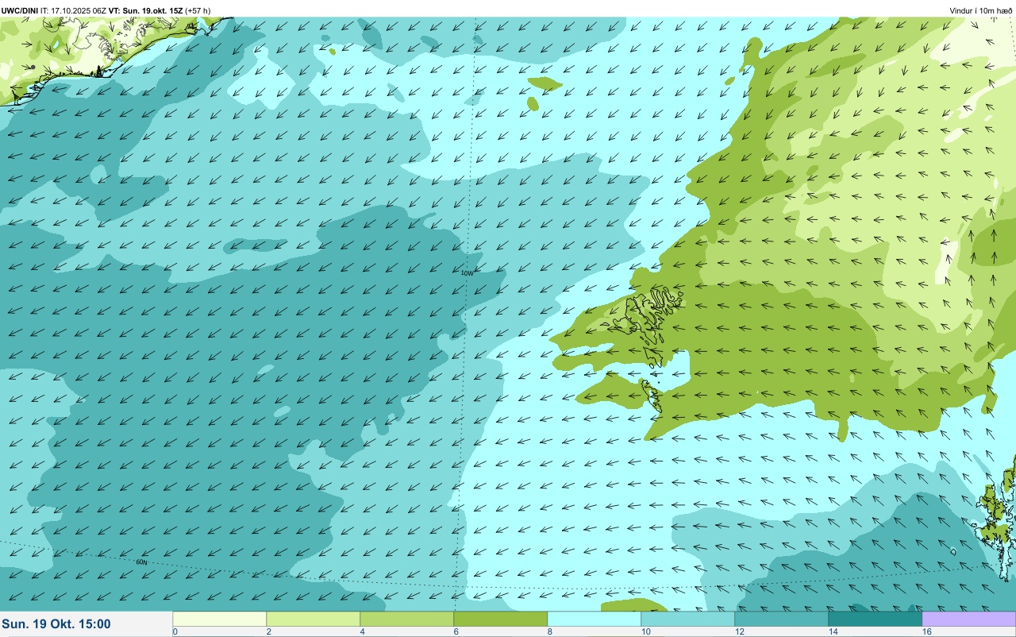This screenshot has width=1016, height=637.
Task: Click the 'UWC/DINI' model label
Action: pos(20,10)
